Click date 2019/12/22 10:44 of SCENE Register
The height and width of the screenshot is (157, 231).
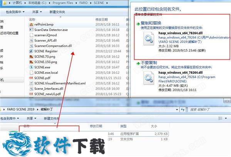[x=108, y=51]
